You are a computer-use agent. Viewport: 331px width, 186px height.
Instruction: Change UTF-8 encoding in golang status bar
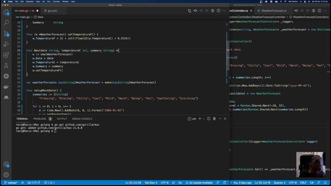(x=164, y=183)
